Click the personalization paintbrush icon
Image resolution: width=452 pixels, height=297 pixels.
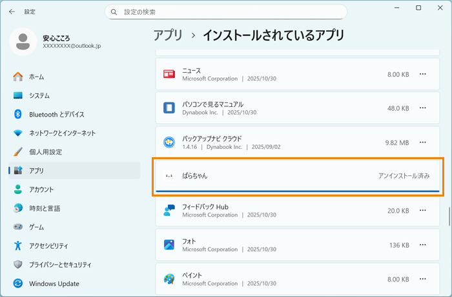coord(18,152)
